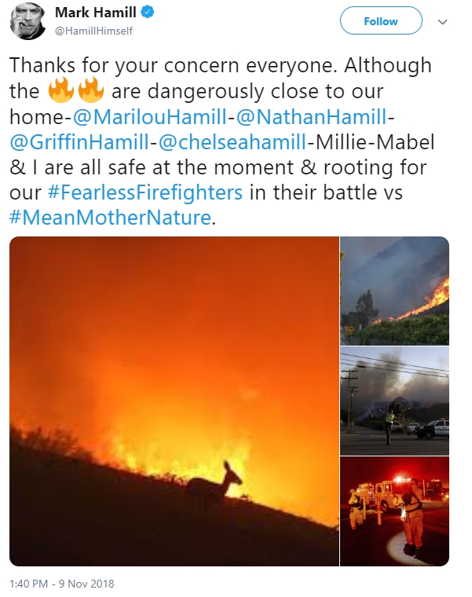Viewport: 472px width, 597px height.
Task: Open the @NathanHamill mention
Action: coord(311,116)
